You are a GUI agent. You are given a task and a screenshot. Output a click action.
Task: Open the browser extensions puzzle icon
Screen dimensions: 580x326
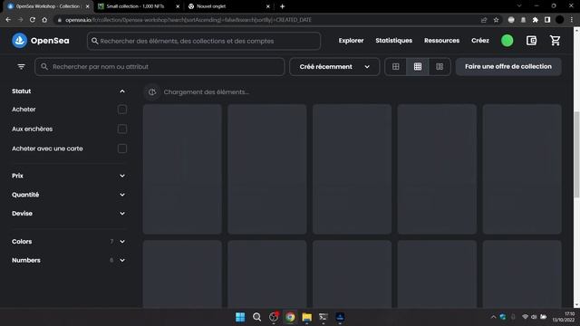coord(536,20)
